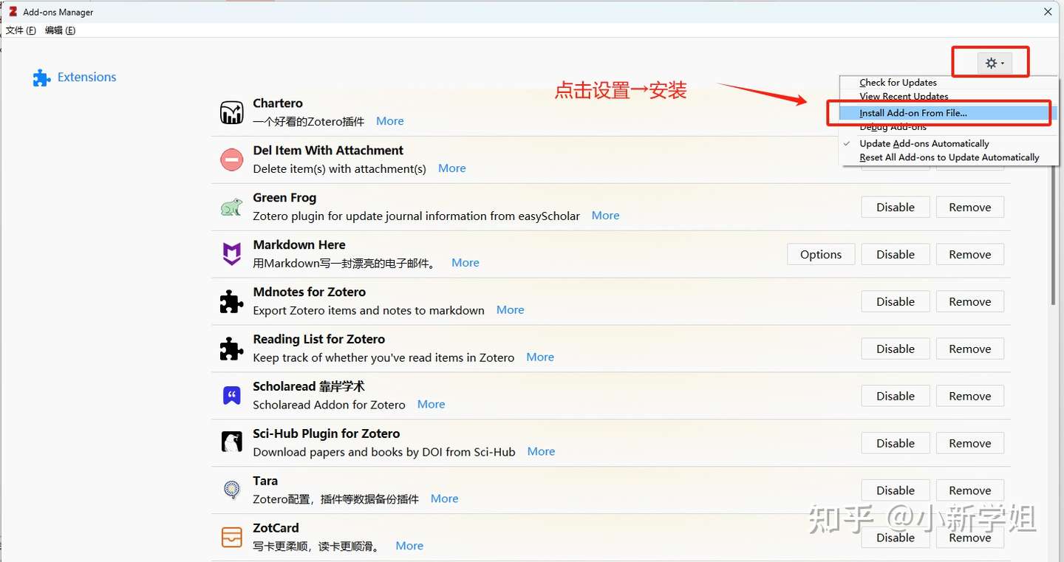Click the Chartero extension name

coord(278,103)
